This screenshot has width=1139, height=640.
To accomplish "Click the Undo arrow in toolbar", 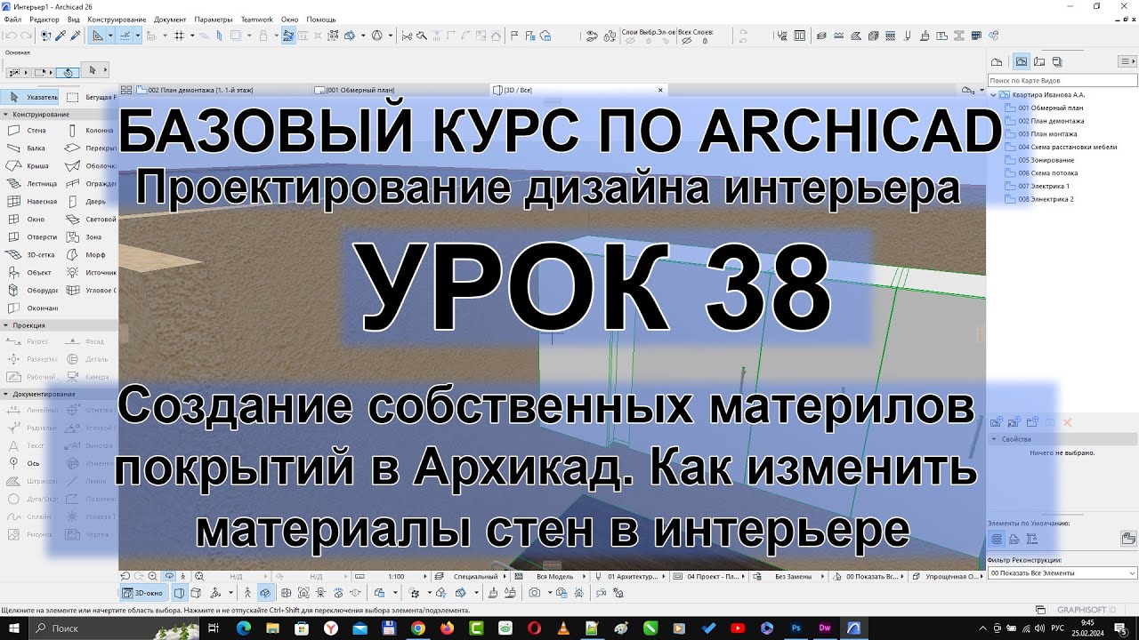I will click(x=11, y=36).
